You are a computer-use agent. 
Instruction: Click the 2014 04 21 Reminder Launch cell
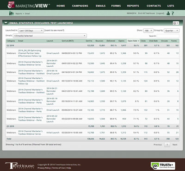pyautogui.click(x=52, y=91)
